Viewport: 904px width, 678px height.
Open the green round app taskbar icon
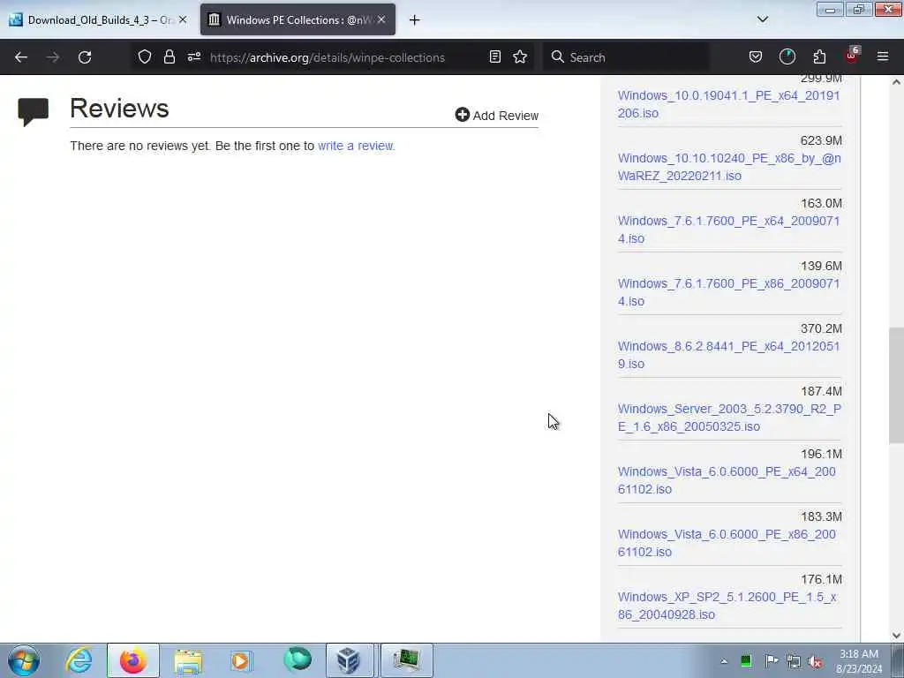298,660
